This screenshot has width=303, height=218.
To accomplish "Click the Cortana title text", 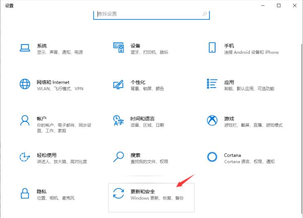I will tap(232, 155).
